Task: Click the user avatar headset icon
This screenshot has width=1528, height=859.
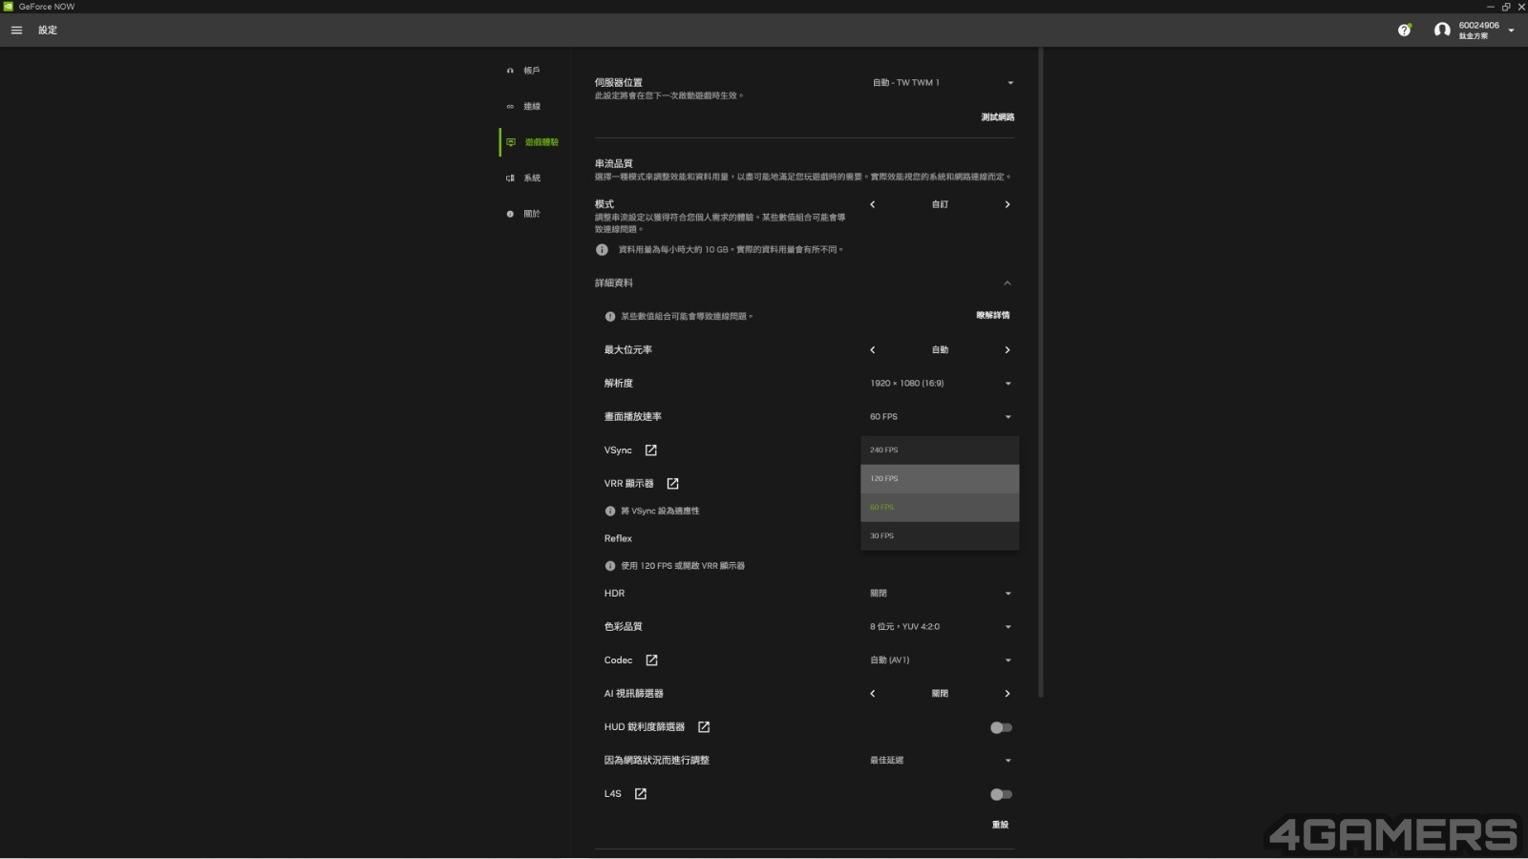Action: click(x=1442, y=31)
